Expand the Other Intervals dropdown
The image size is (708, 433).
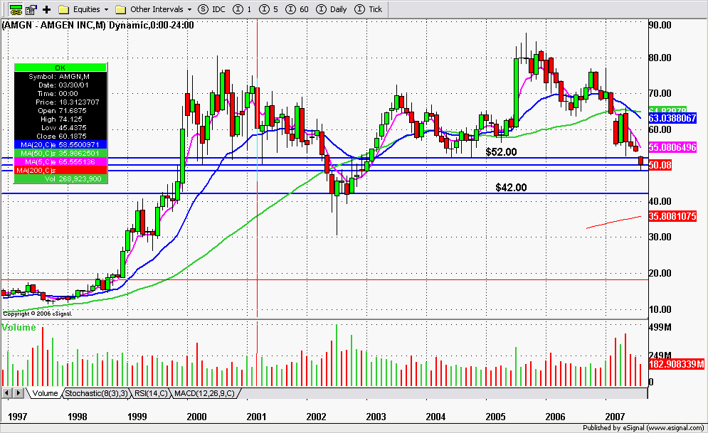point(190,9)
